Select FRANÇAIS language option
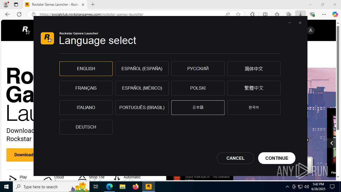 (86, 88)
